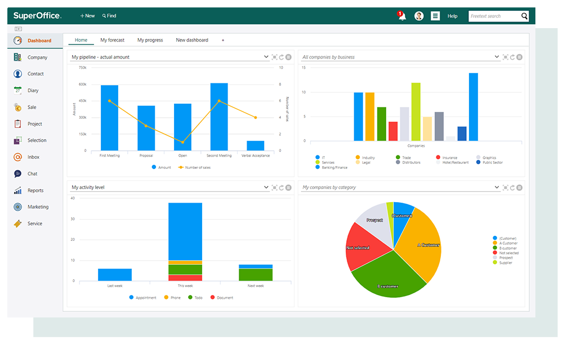Expand All companies by business dropdown

497,57
